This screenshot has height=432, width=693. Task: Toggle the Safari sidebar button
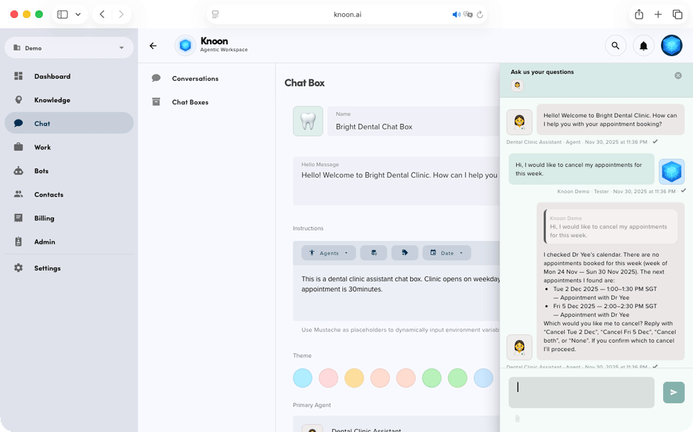(x=63, y=14)
